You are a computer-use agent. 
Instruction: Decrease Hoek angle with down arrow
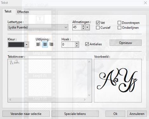pyautogui.click(x=77, y=46)
